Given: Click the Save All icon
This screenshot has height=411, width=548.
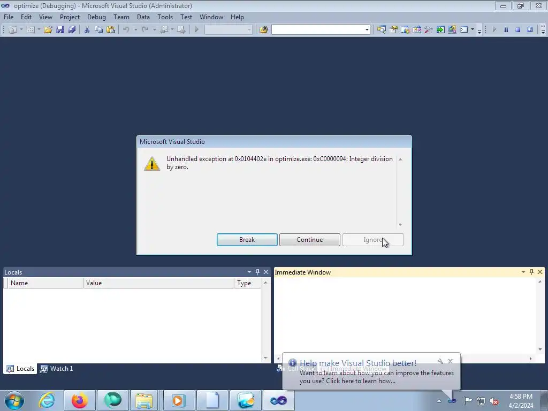Looking at the screenshot, I should tap(72, 30).
